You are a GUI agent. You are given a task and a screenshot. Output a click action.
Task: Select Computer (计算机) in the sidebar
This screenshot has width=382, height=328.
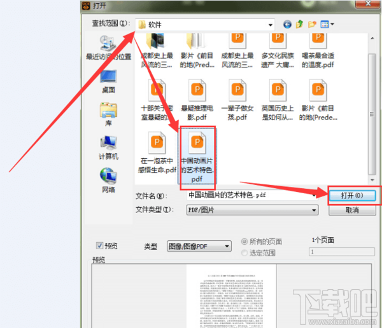(109, 147)
